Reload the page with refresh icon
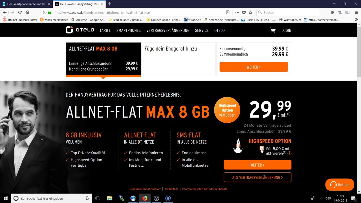The height and width of the screenshot is (203, 361). [20, 12]
